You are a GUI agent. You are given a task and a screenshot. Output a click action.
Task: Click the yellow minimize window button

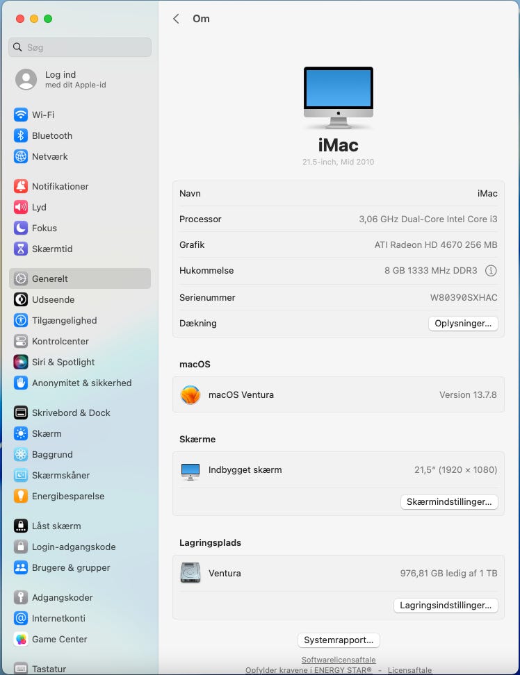[x=34, y=19]
